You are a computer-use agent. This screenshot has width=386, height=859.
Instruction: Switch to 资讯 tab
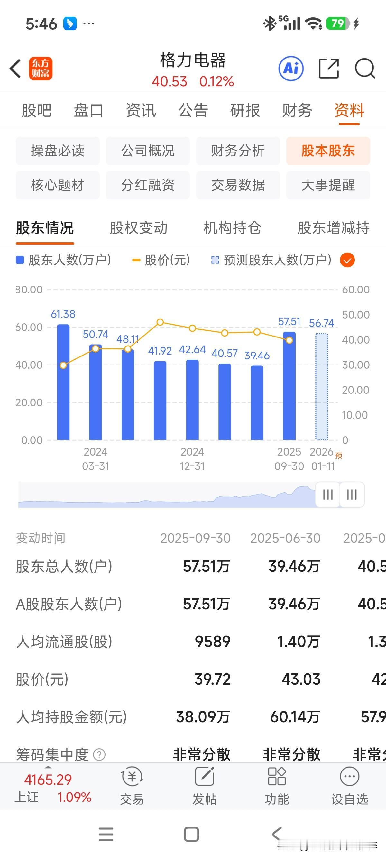(141, 110)
